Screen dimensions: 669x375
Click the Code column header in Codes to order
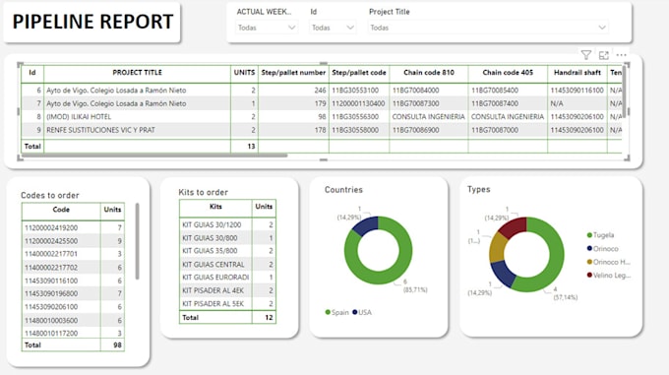point(61,210)
